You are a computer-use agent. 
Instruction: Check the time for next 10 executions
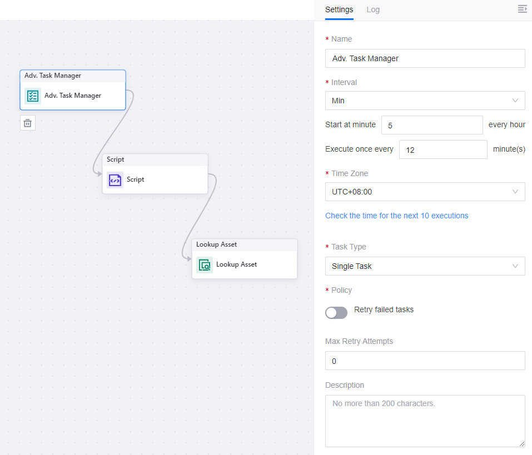[x=396, y=216]
